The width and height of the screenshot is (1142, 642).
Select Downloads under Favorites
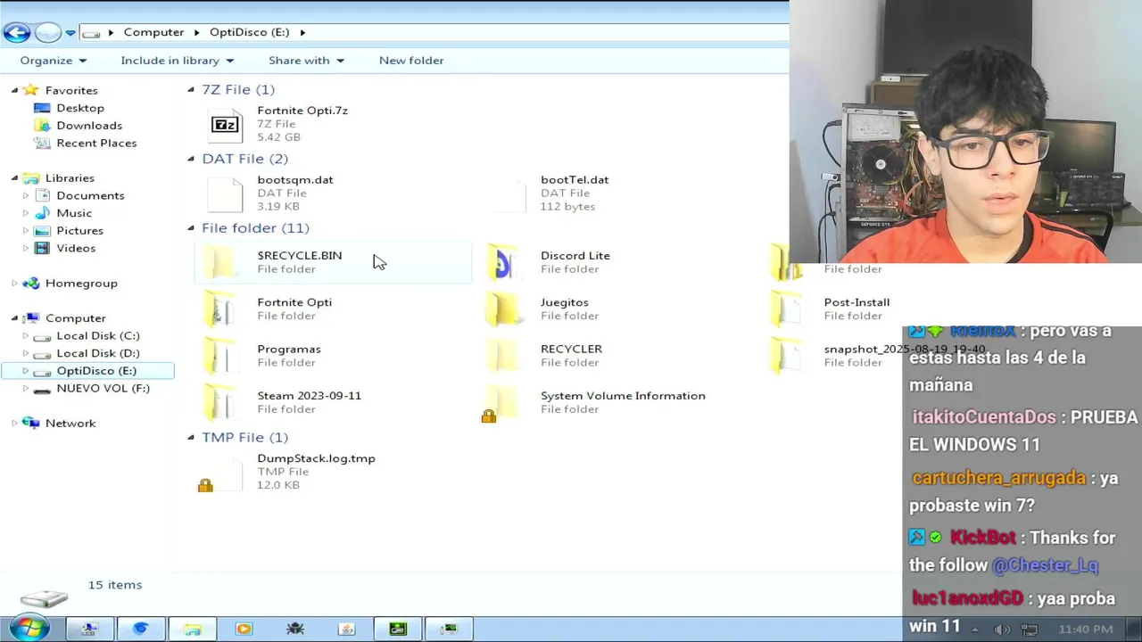click(x=89, y=126)
